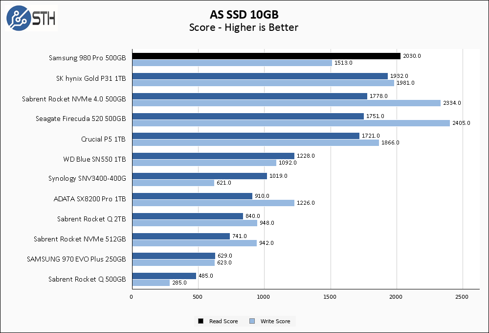Click the 1721.0 value label

(x=371, y=136)
